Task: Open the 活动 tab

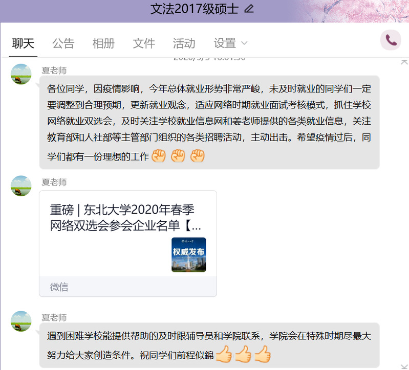Action: 184,43
